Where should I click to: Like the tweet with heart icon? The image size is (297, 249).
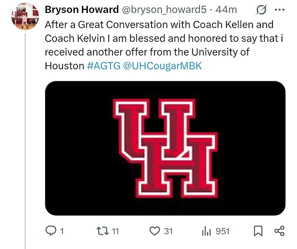(x=154, y=231)
